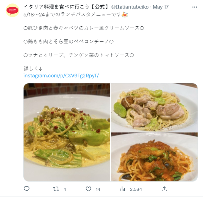
Task: View tweet analytics bar chart icon
Action: [123, 189]
